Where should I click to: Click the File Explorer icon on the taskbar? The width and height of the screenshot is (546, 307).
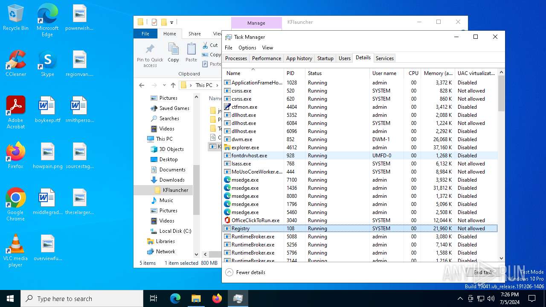196,298
